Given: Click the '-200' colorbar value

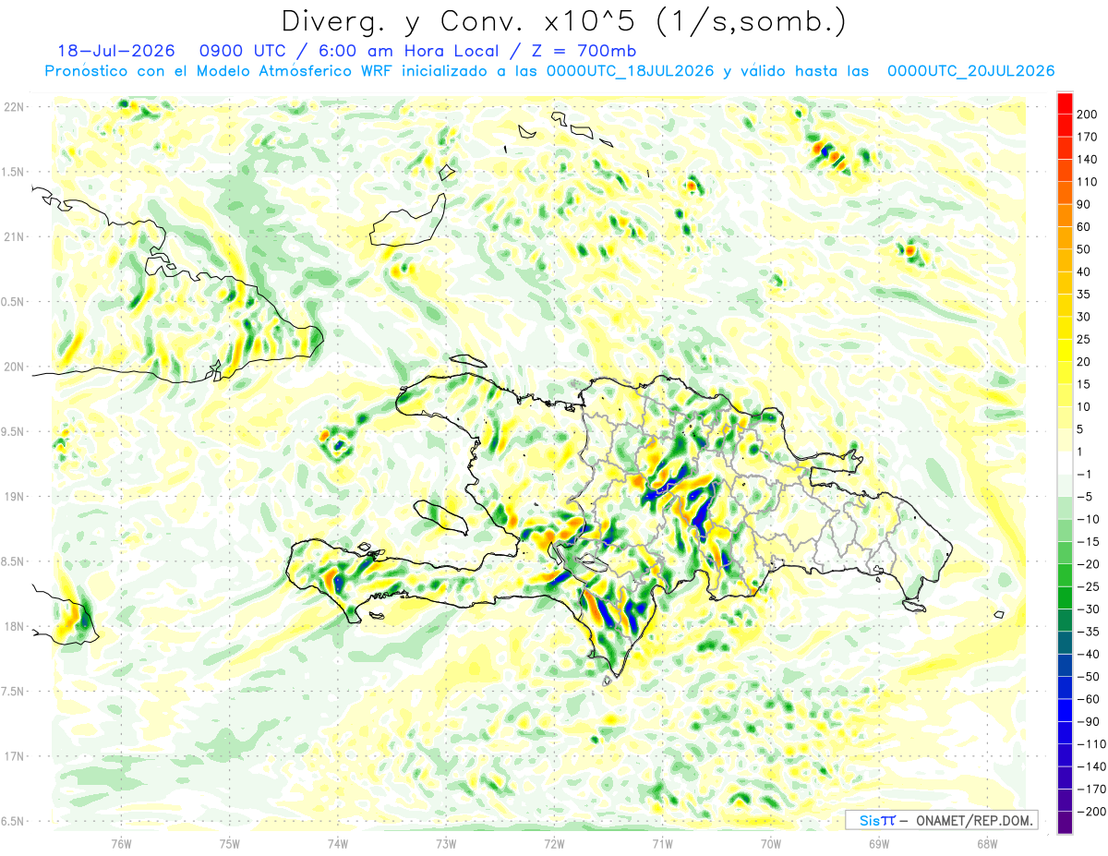Looking at the screenshot, I should click(x=1090, y=812).
